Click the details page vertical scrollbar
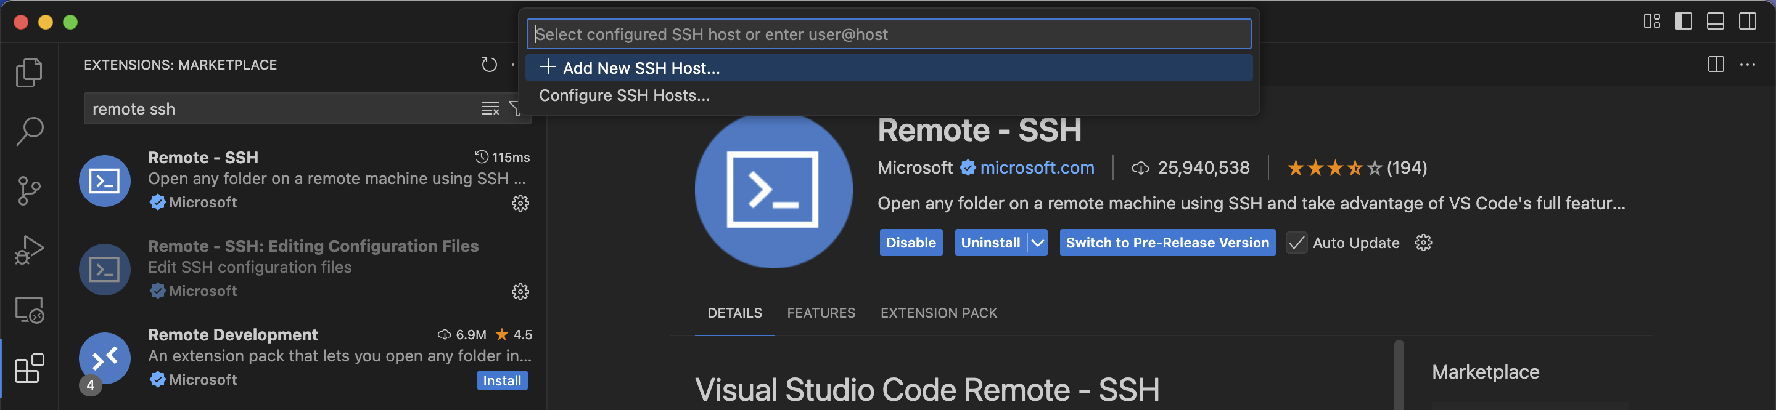 (1399, 375)
